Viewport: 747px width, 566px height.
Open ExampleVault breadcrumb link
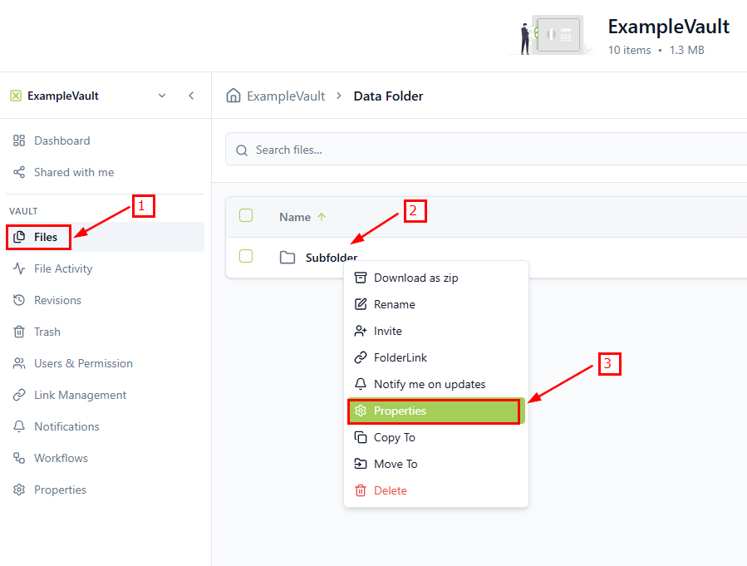click(x=286, y=96)
